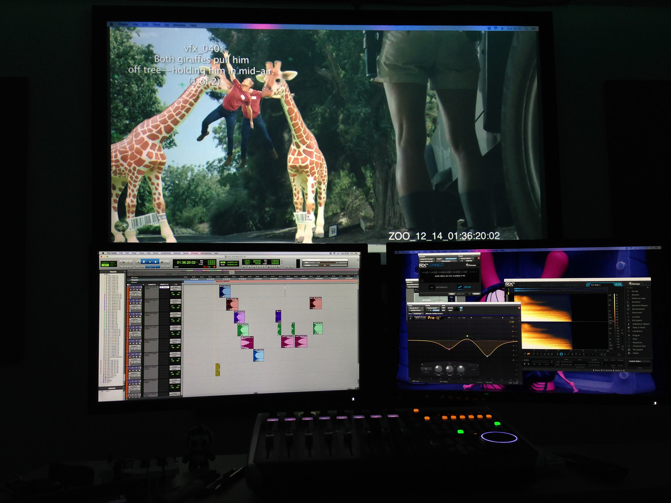Click the Spectral Repair module icon in RX
671x503 pixels.
pos(629,305)
